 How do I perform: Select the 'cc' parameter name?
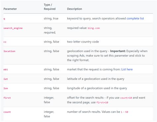pyautogui.click(x=5, y=42)
